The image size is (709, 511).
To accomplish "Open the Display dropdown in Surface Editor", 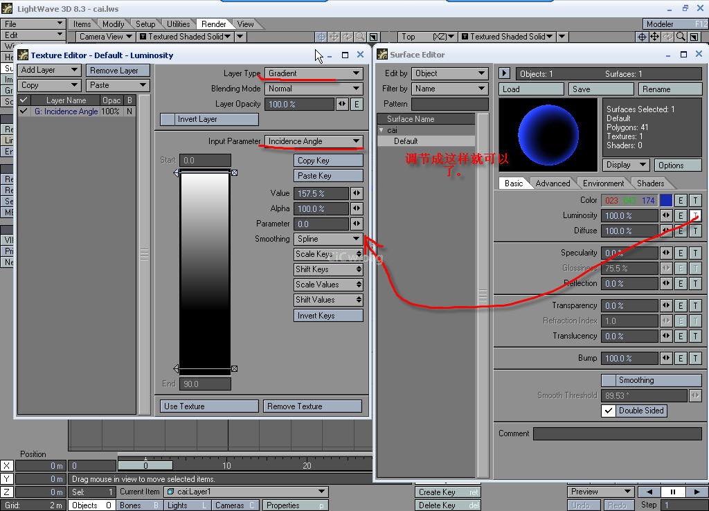I will point(626,165).
